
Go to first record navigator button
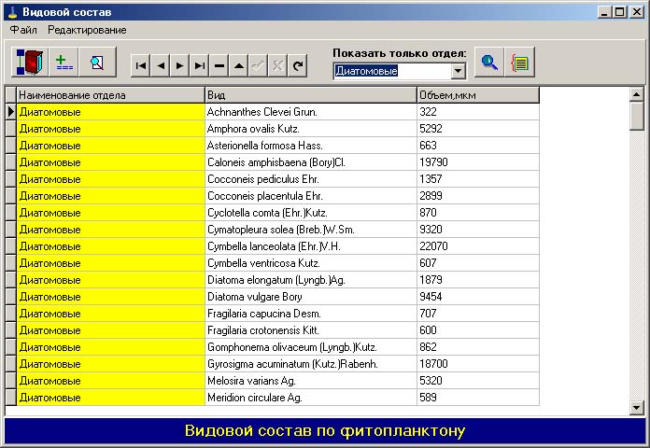point(141,65)
